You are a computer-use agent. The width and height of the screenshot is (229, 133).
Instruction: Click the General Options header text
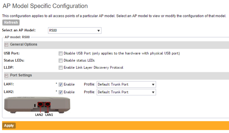(24, 44)
